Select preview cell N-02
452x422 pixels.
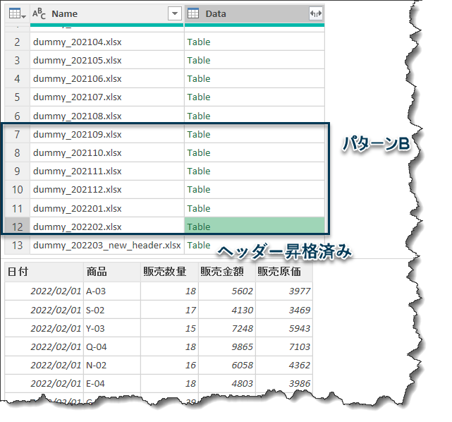click(x=112, y=365)
